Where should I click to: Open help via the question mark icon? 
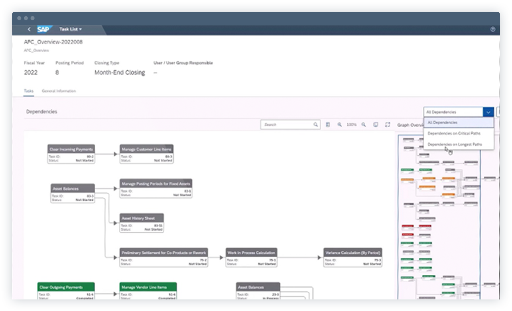click(x=492, y=29)
